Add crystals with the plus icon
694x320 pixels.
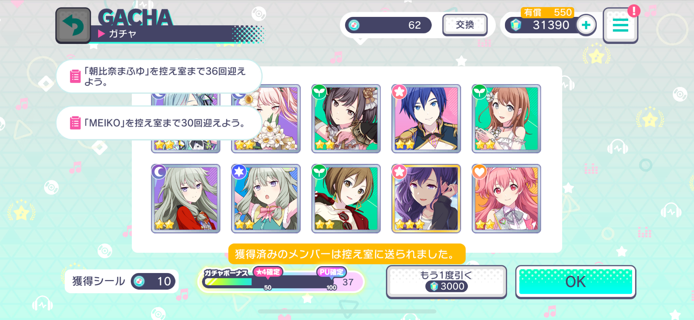tap(586, 25)
